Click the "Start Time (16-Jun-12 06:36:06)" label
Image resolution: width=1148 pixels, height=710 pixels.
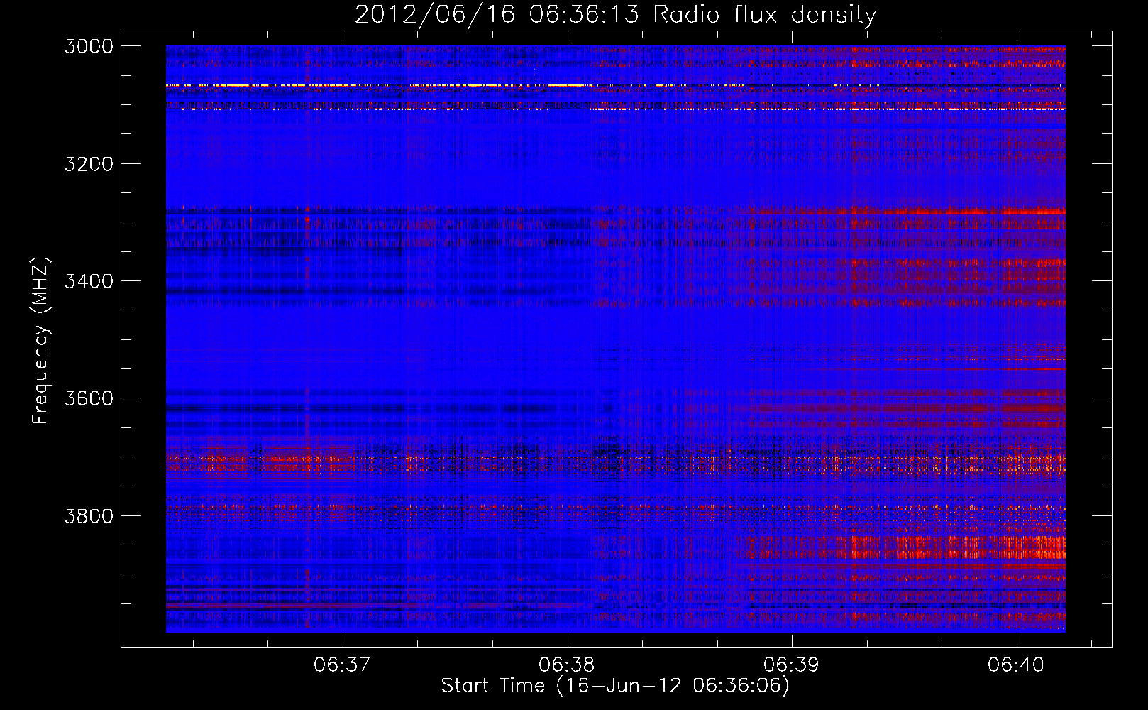pos(615,686)
